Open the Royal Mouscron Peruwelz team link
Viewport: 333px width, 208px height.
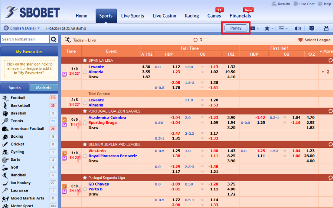(113, 156)
